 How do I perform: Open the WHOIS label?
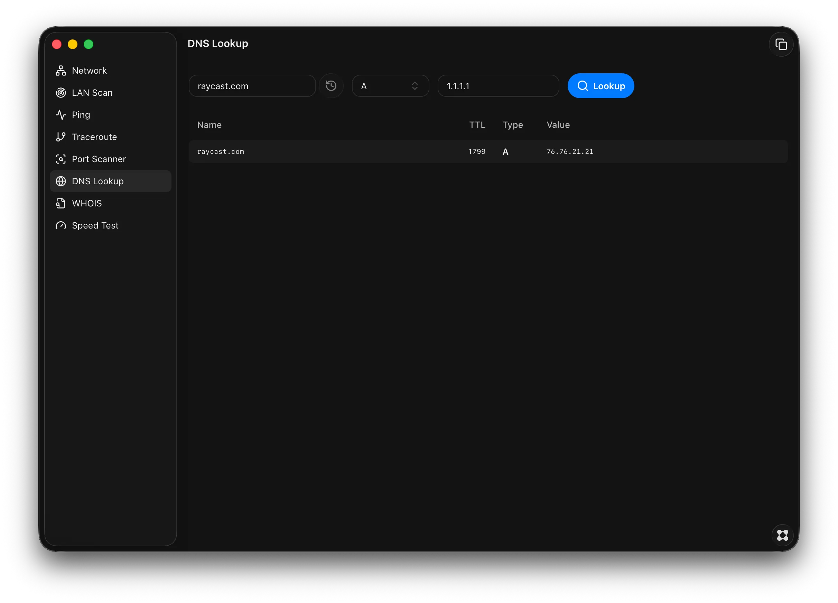(87, 204)
